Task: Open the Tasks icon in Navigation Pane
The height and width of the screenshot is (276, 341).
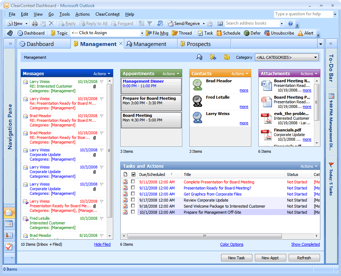Action: [x=9, y=246]
